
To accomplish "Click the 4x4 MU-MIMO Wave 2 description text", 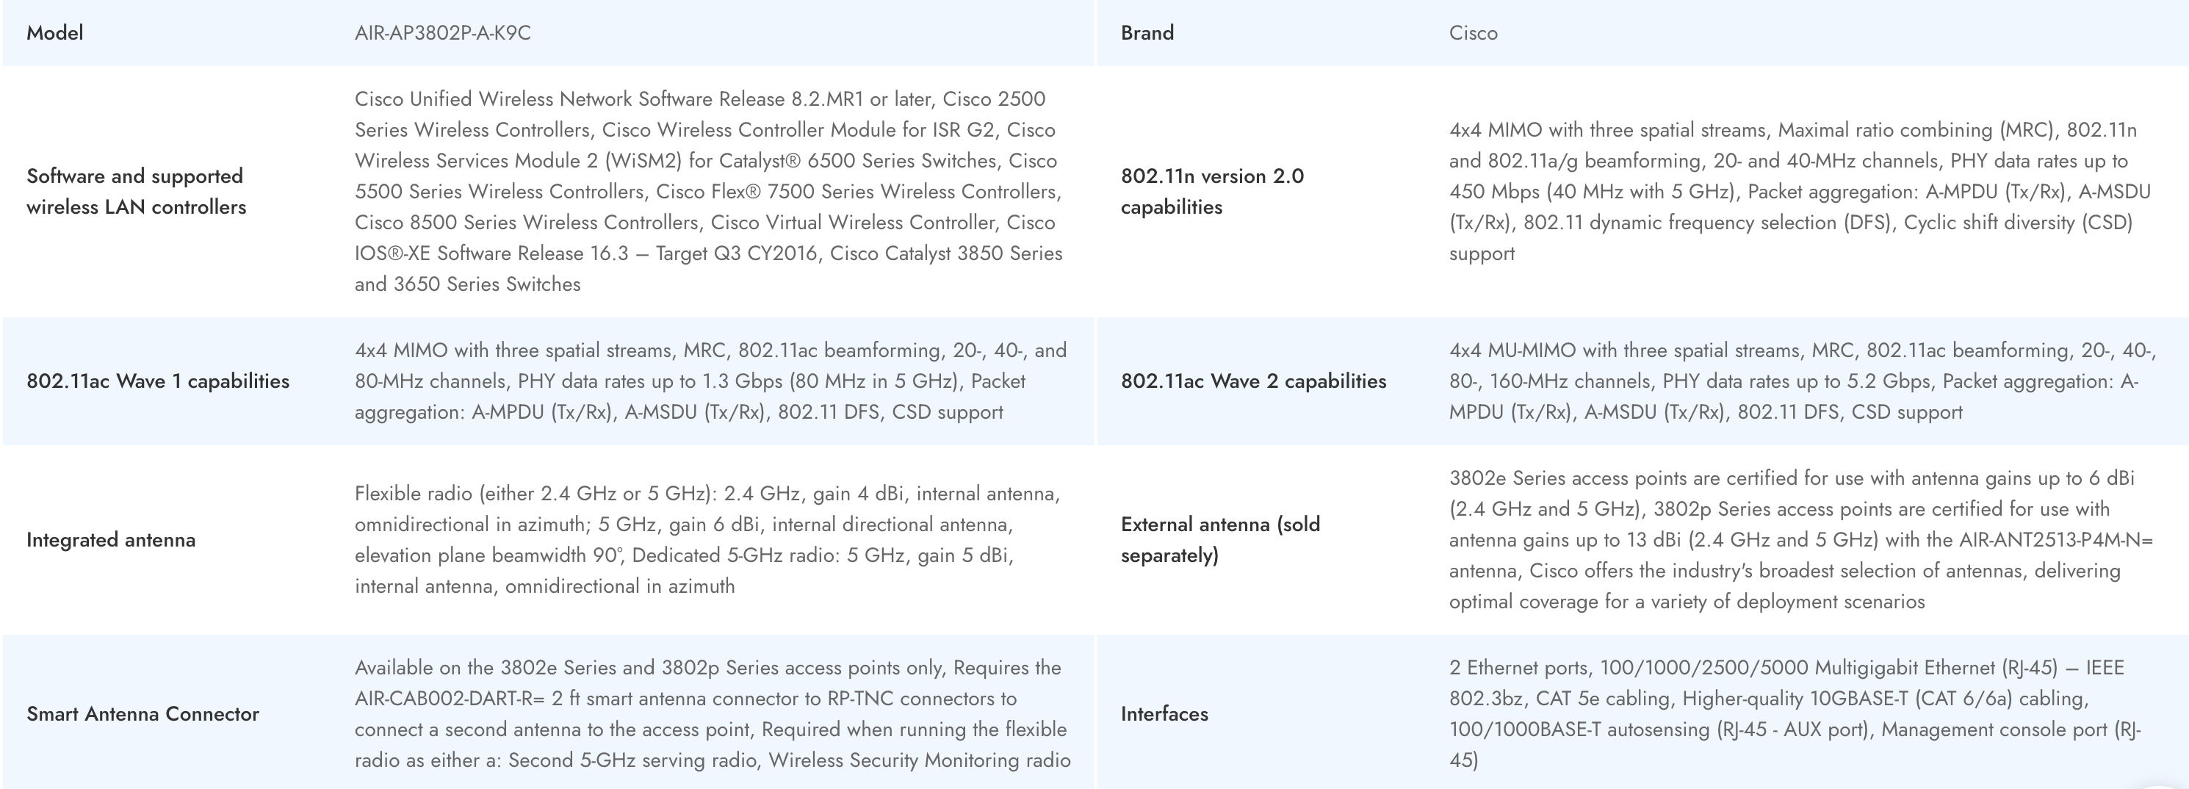I will 1800,381.
